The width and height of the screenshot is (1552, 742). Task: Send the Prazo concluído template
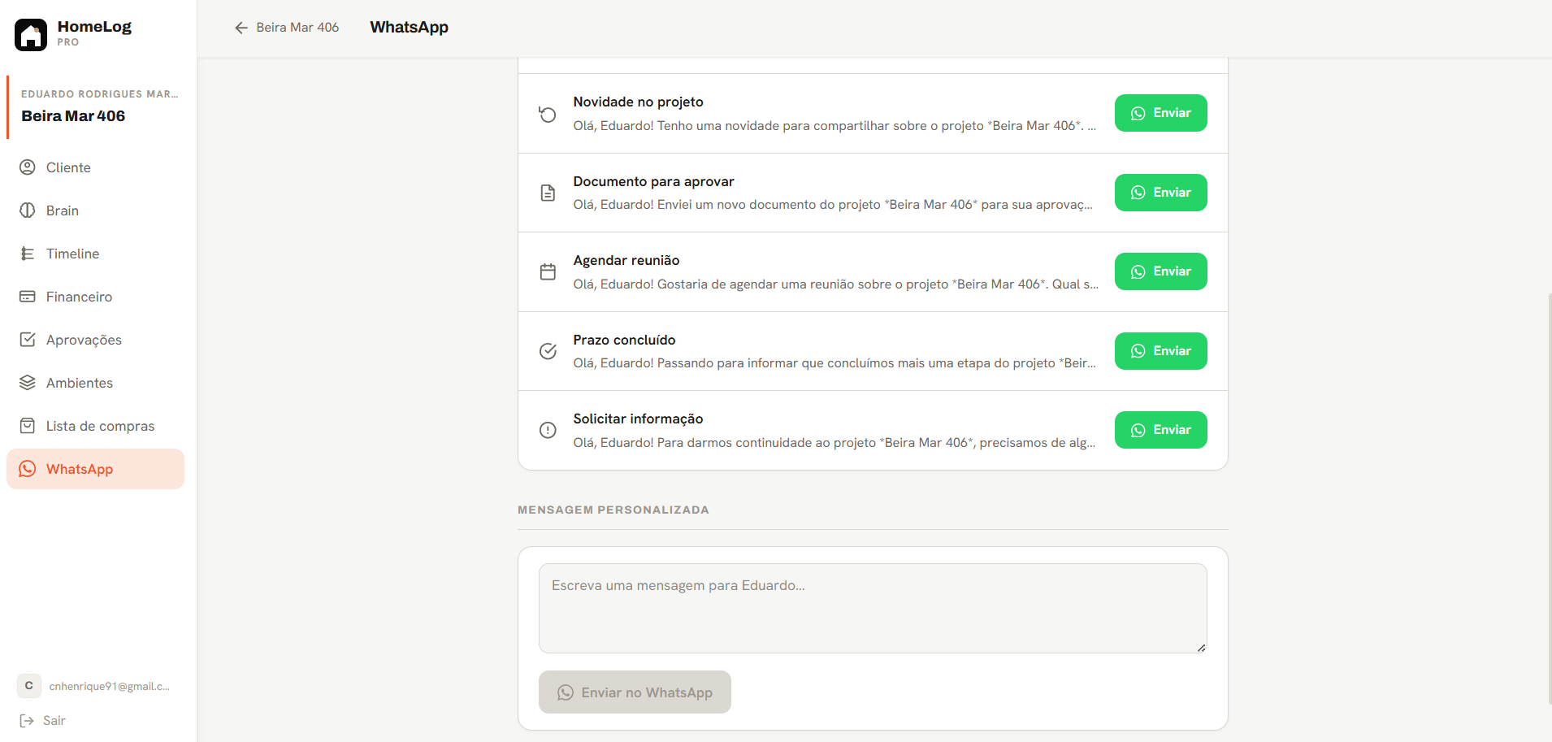point(1160,351)
